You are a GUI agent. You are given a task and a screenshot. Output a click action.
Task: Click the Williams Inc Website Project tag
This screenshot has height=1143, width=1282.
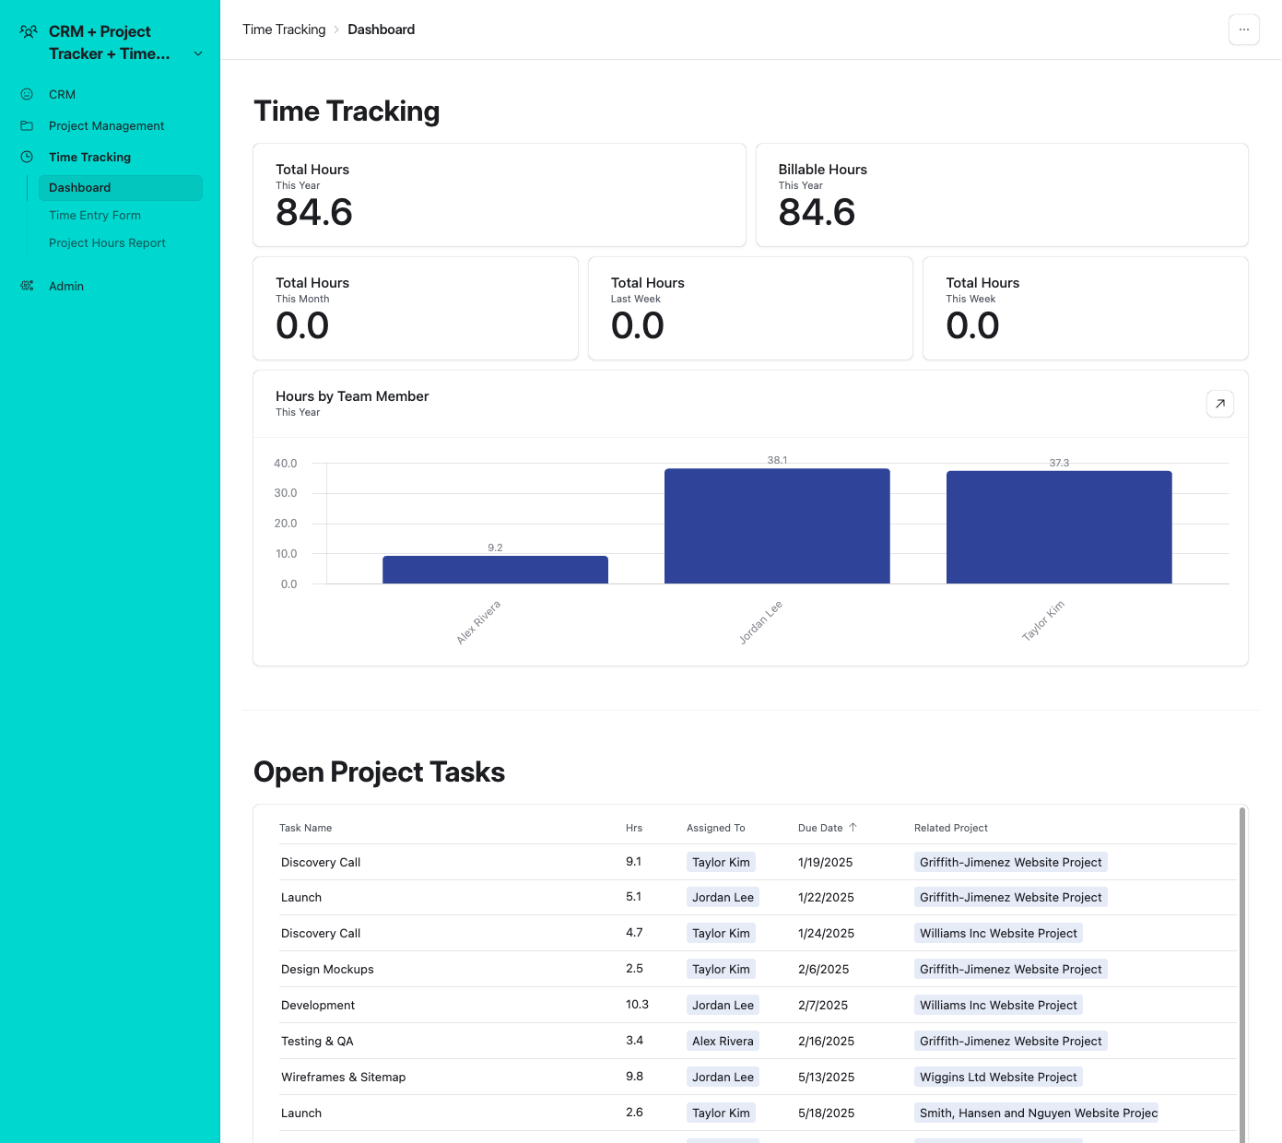click(x=998, y=933)
